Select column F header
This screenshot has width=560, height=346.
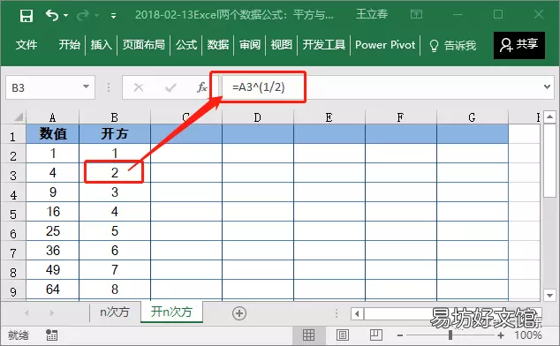coord(401,117)
